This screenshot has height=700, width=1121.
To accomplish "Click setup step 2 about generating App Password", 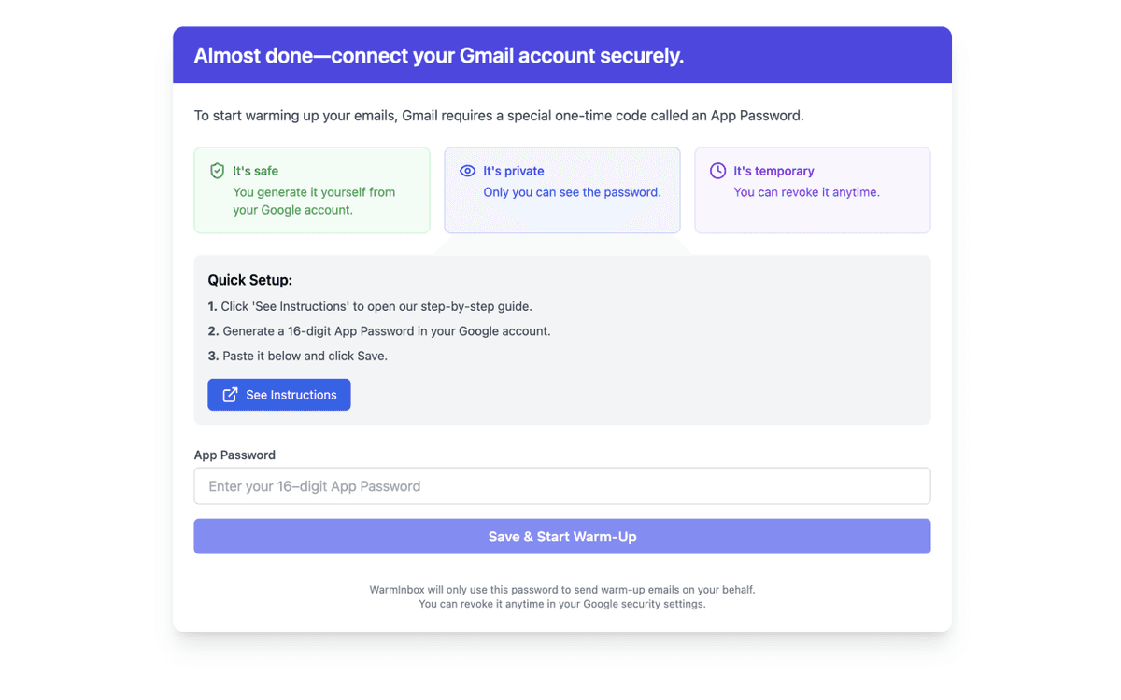I will tap(379, 331).
